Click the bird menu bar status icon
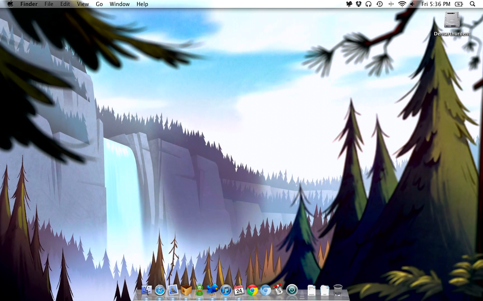The width and height of the screenshot is (483, 301). tap(349, 4)
